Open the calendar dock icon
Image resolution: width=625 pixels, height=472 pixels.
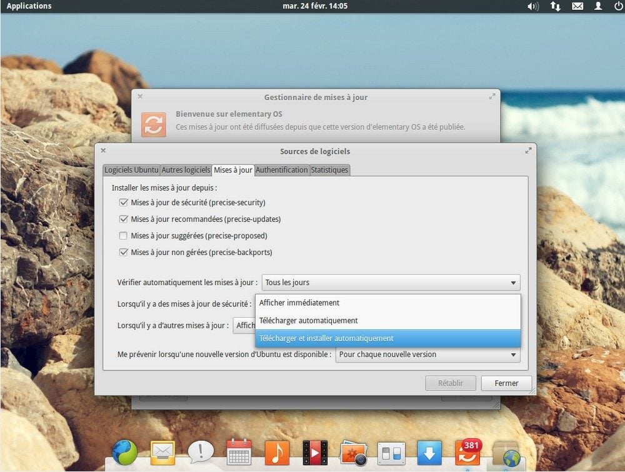239,452
